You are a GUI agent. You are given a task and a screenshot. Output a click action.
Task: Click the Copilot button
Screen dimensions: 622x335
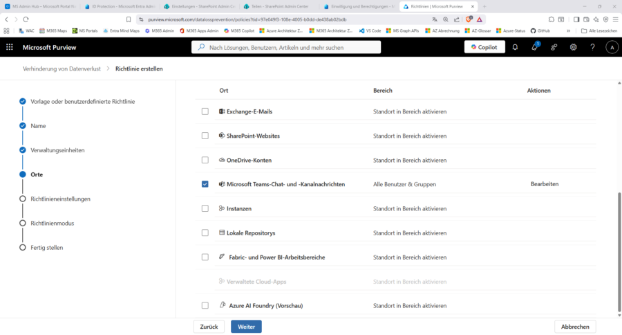coord(484,47)
